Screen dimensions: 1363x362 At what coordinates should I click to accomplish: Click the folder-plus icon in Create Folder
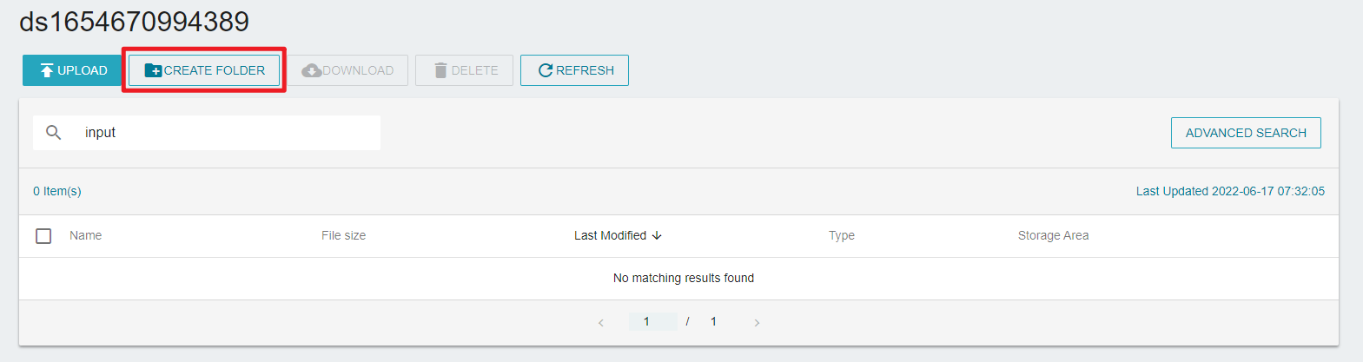[153, 70]
